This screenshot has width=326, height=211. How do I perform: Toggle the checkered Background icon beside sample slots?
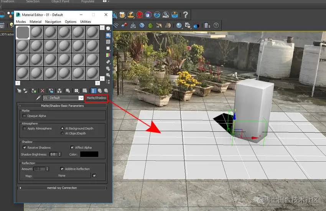(x=108, y=42)
